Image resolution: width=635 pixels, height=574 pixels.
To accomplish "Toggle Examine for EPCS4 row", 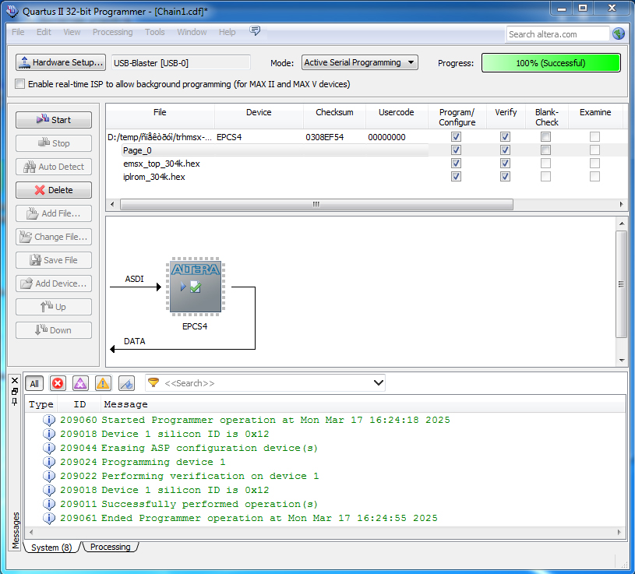I will [594, 137].
